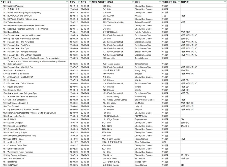The height and width of the screenshot is (167, 227).
Task: Select the 'DPH Studio' developer cell
Action: tap(121, 32)
